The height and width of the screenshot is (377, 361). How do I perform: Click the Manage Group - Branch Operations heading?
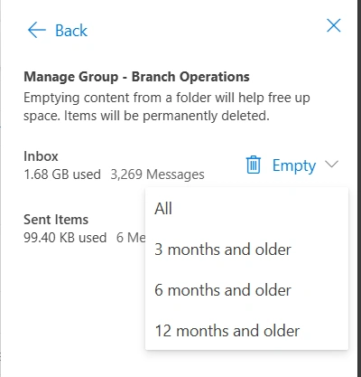click(136, 77)
